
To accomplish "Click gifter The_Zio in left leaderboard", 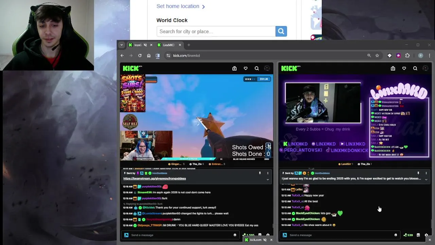I will [x=197, y=164].
